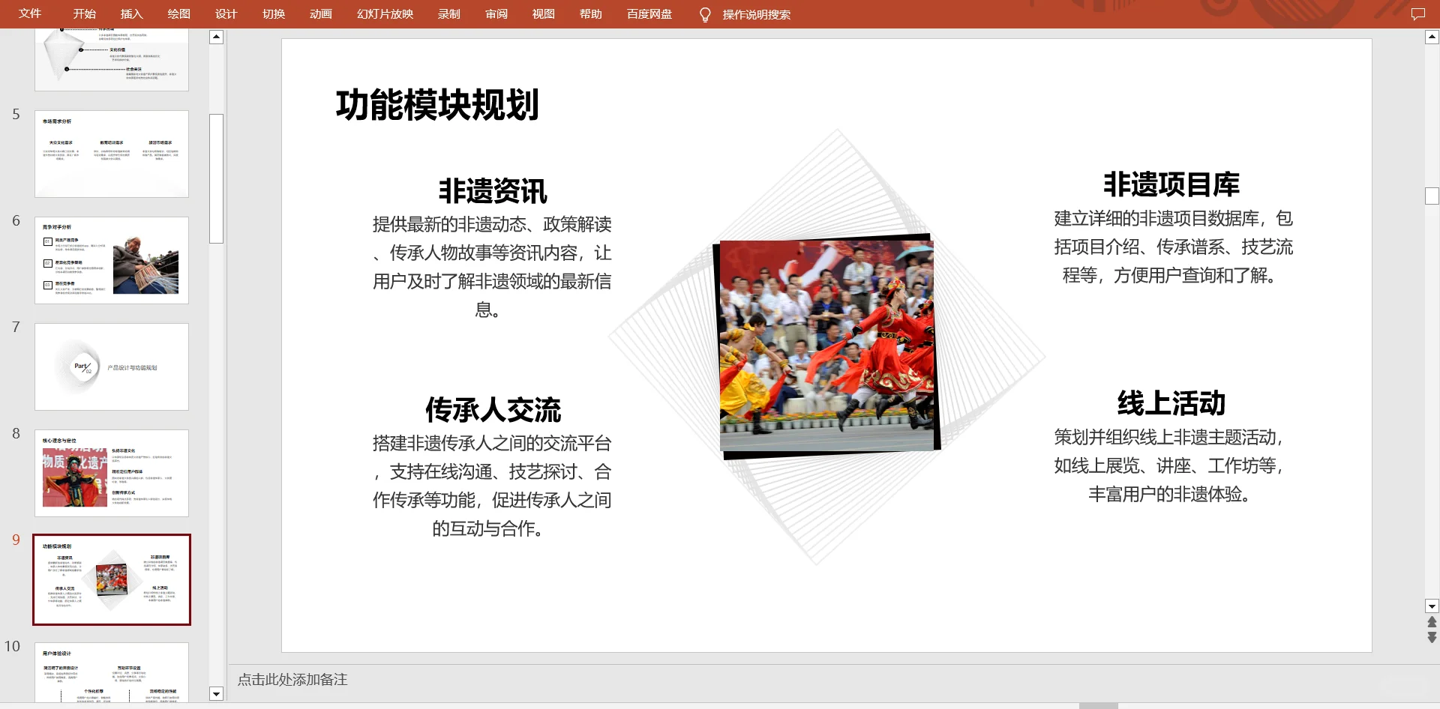Select slide 7 thumbnail Part 02
Viewport: 1440px width, 709px height.
pyautogui.click(x=112, y=366)
